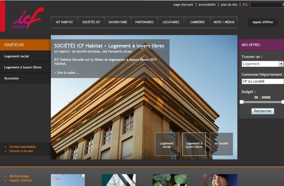284x186 pixels.
Task: Focus the CP ou Localité field
Action: point(263,81)
